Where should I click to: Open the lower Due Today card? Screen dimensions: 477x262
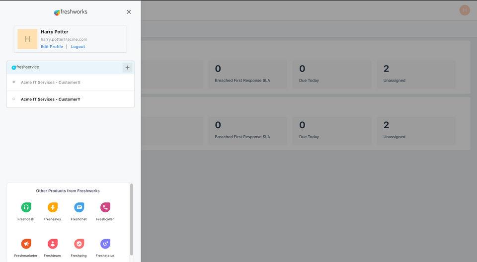[x=332, y=131]
